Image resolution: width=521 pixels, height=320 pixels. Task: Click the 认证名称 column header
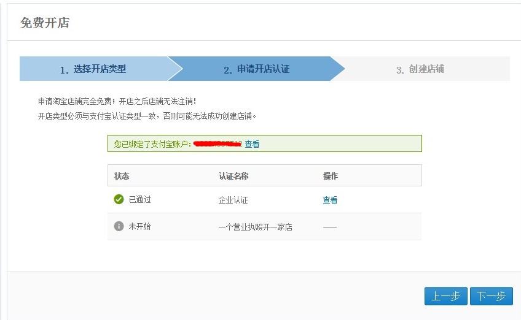[233, 176]
